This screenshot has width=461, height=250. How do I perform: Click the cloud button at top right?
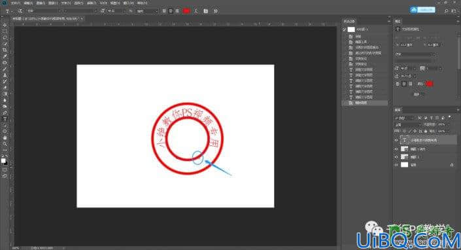click(422, 10)
